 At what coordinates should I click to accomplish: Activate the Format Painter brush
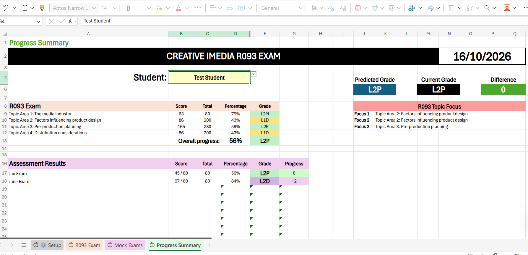click(42, 8)
